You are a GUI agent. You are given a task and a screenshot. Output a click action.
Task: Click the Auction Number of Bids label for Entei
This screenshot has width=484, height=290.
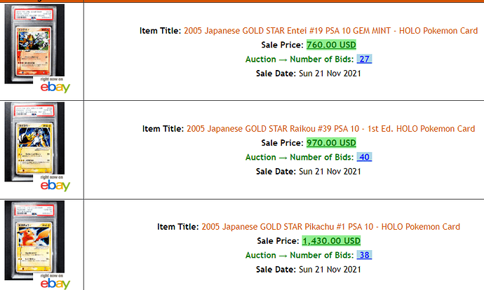coord(300,59)
